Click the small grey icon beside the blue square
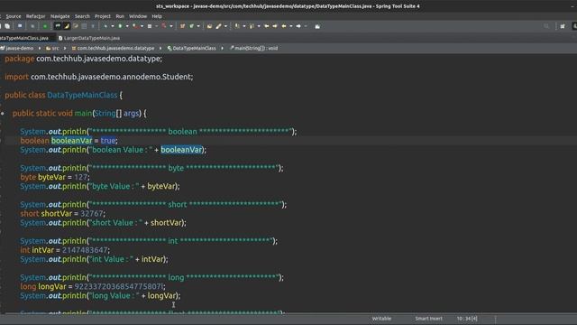This screenshot has height=325, width=577. (32, 26)
